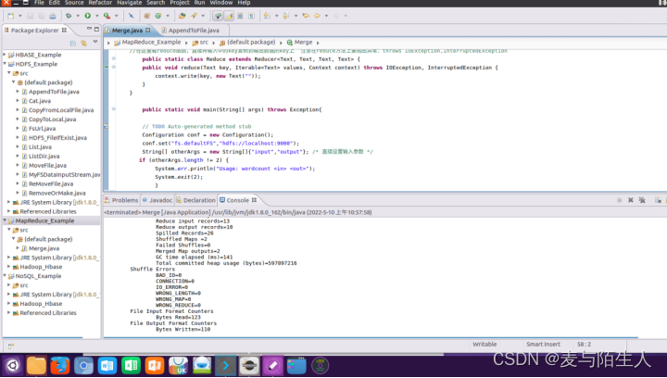Open the Debug button dropdown arrow
667x378 pixels.
tap(78, 16)
